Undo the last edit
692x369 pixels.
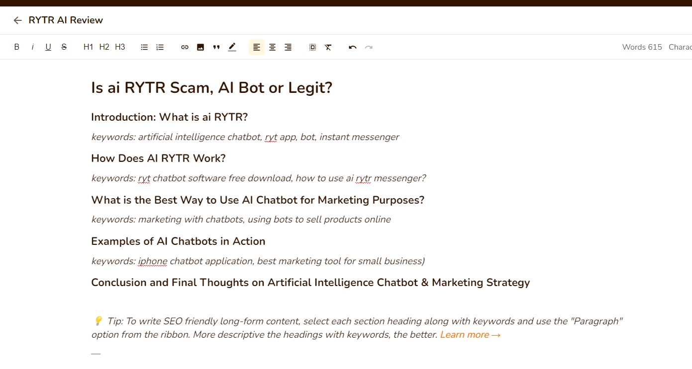[x=353, y=47]
